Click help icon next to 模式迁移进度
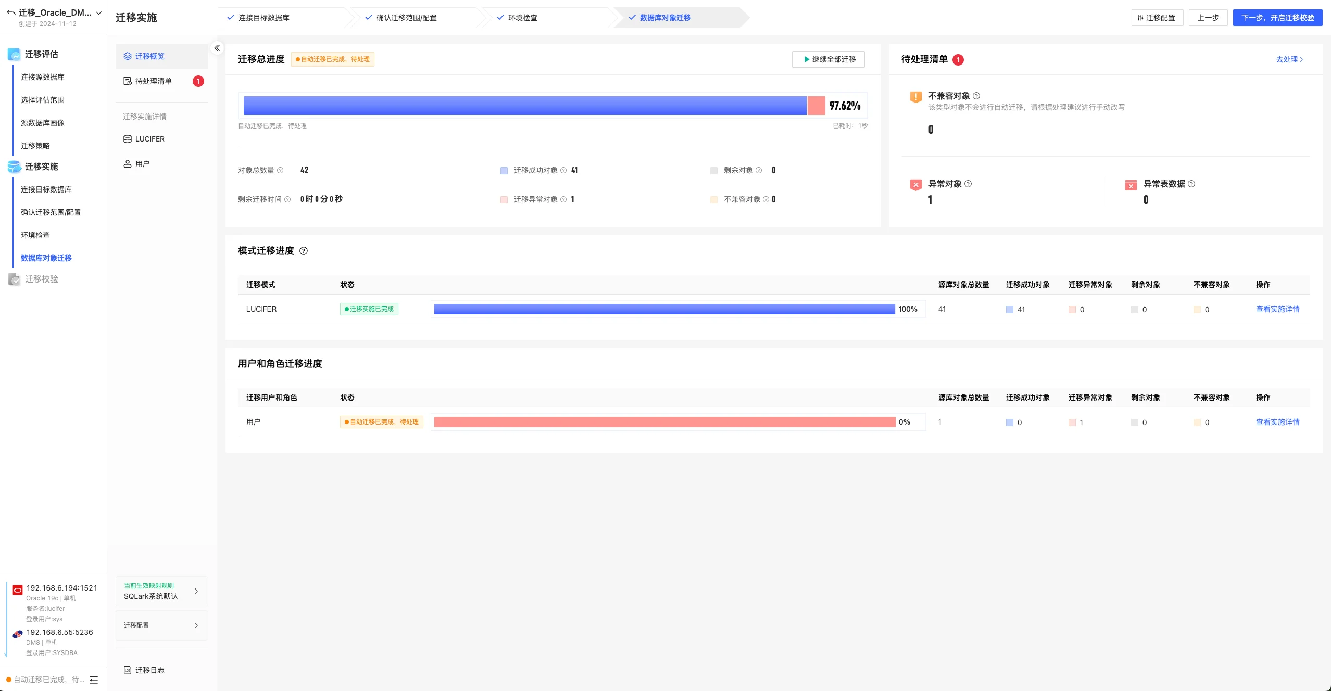This screenshot has height=691, width=1331. [x=304, y=251]
